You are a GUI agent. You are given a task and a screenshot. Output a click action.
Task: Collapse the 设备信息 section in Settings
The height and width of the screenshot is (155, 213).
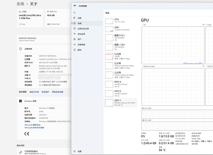pyautogui.click(x=44, y=49)
